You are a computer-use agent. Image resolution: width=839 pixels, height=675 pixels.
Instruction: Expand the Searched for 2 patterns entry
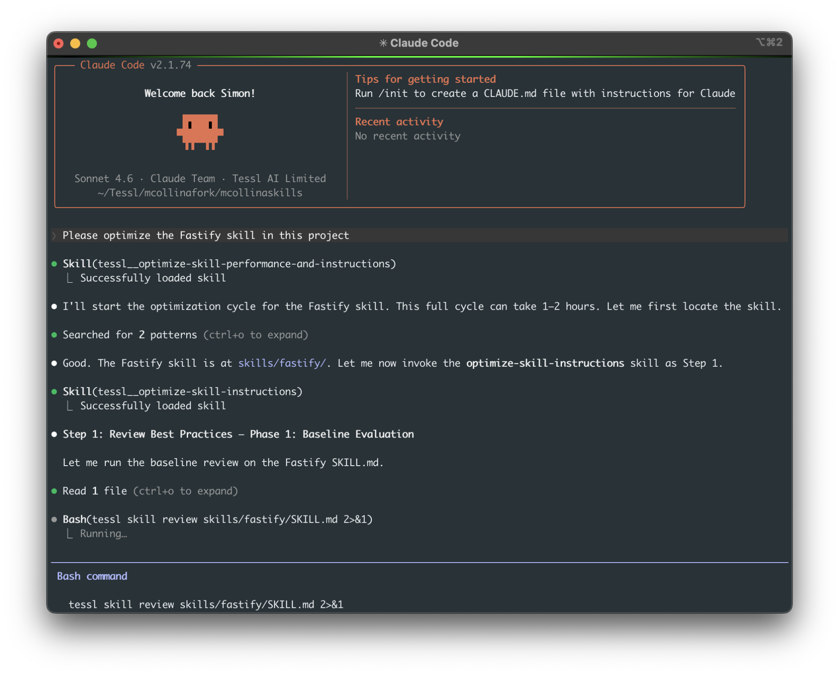click(256, 335)
